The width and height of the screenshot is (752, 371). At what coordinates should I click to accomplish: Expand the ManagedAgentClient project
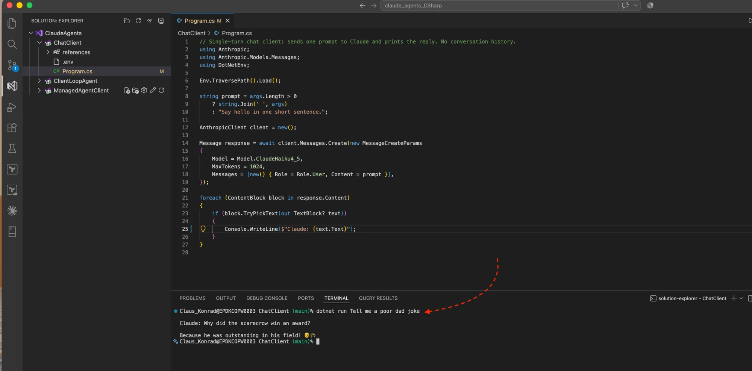click(x=39, y=91)
